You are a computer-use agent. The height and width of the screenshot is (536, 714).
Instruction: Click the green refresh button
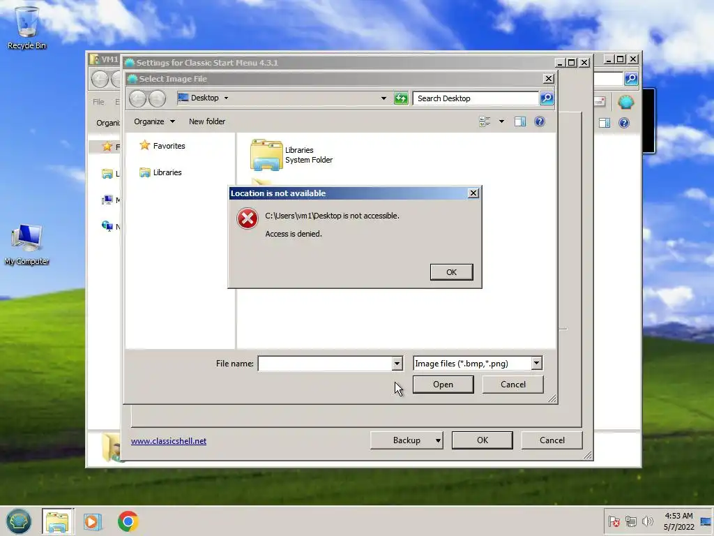(x=401, y=98)
